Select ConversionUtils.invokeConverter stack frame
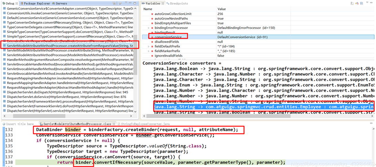 pos(68,13)
